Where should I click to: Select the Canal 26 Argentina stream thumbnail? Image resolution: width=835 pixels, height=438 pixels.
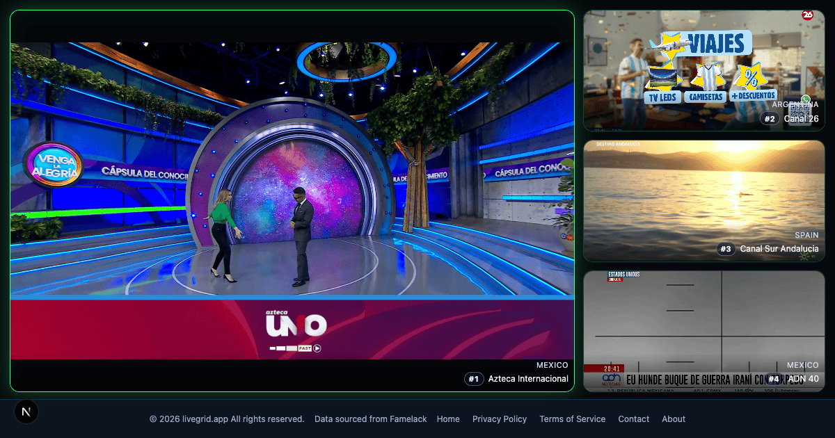click(x=703, y=70)
